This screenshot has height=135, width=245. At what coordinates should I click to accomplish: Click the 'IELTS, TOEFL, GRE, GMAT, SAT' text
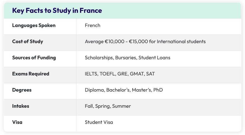[x=120, y=74]
